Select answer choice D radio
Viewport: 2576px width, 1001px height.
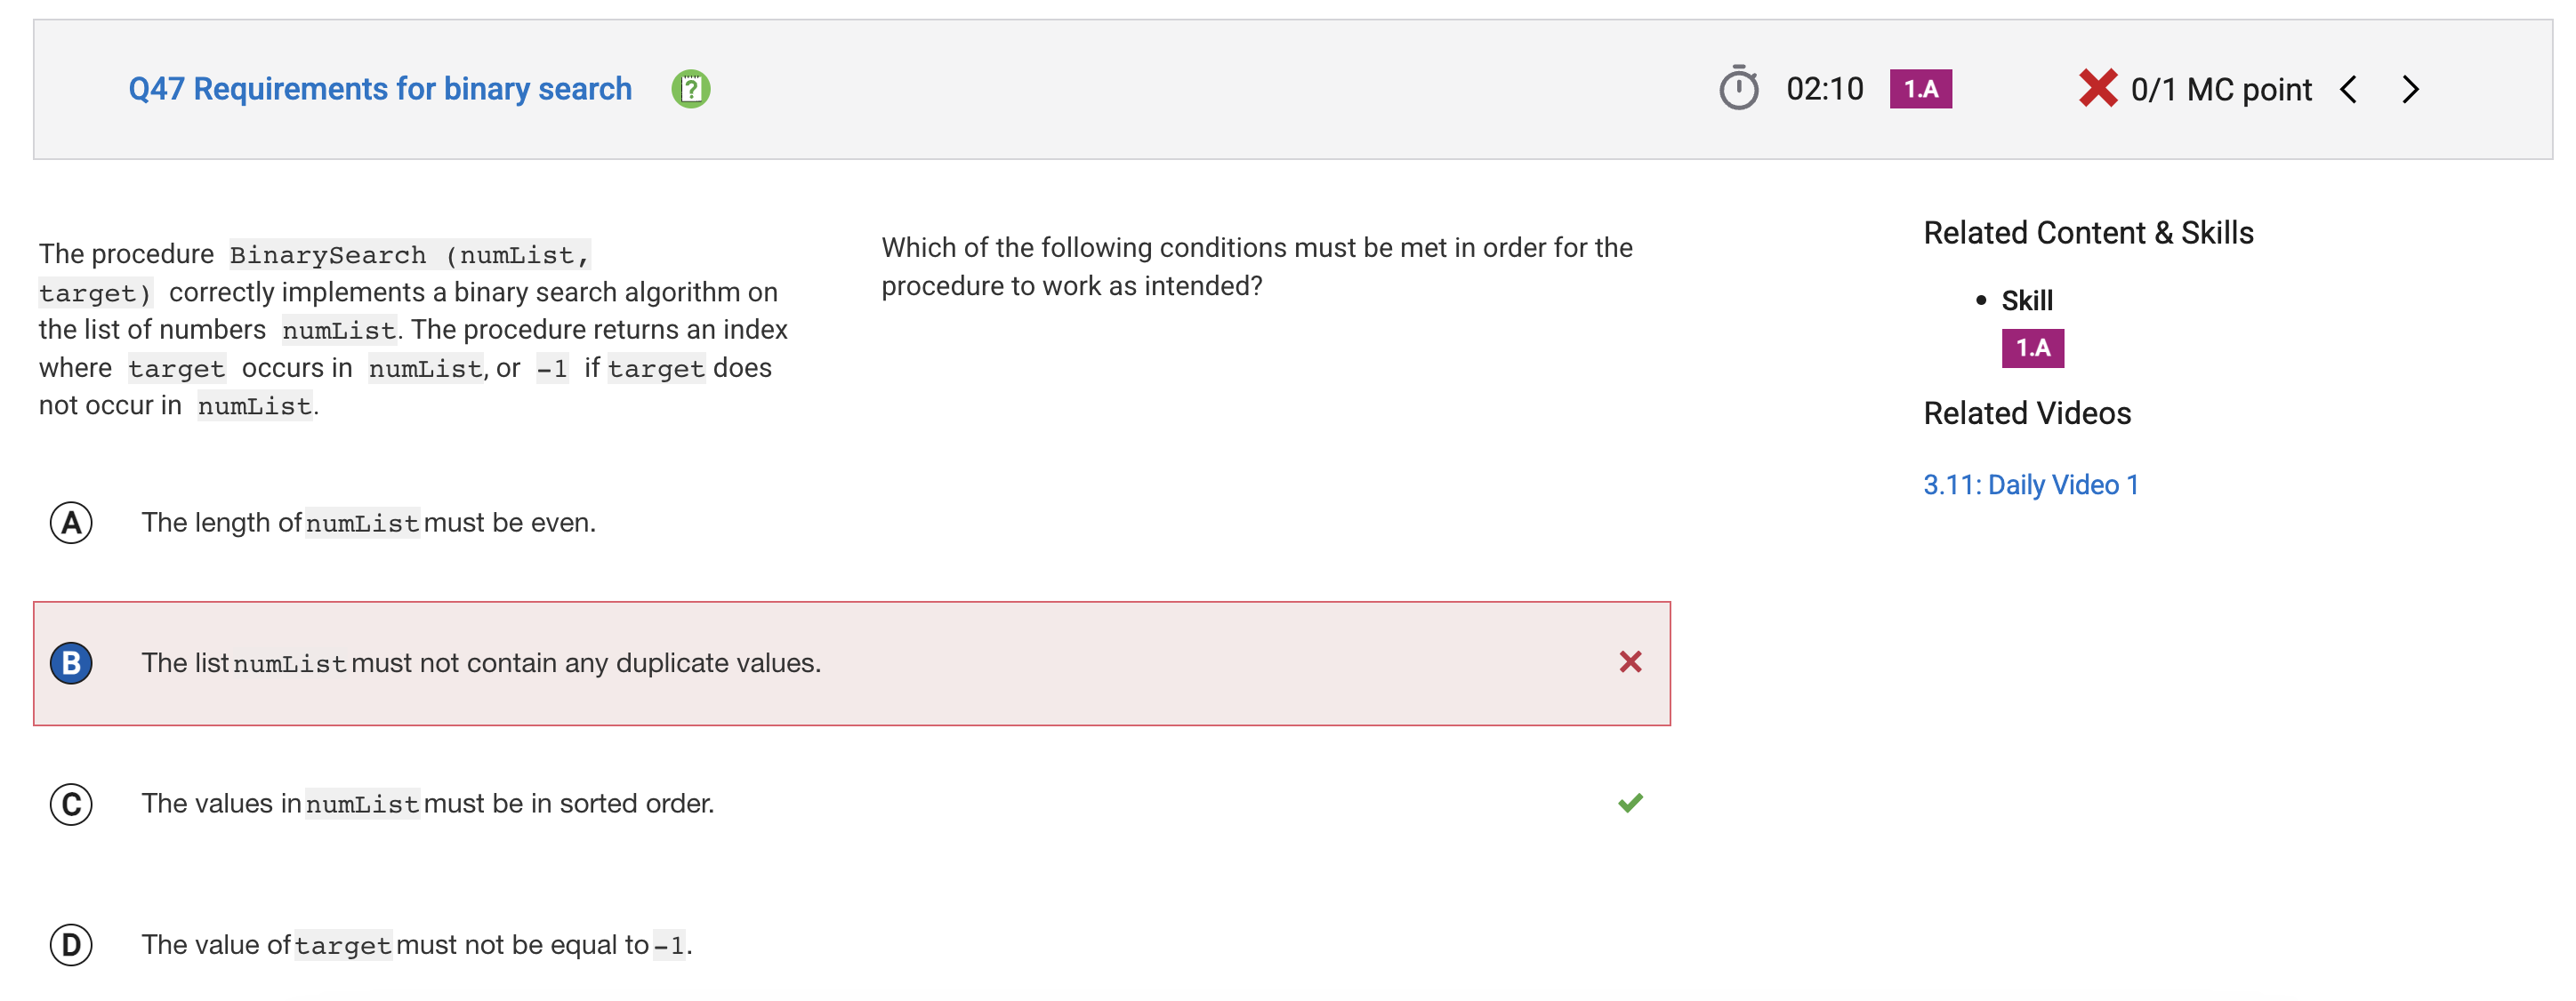point(71,945)
